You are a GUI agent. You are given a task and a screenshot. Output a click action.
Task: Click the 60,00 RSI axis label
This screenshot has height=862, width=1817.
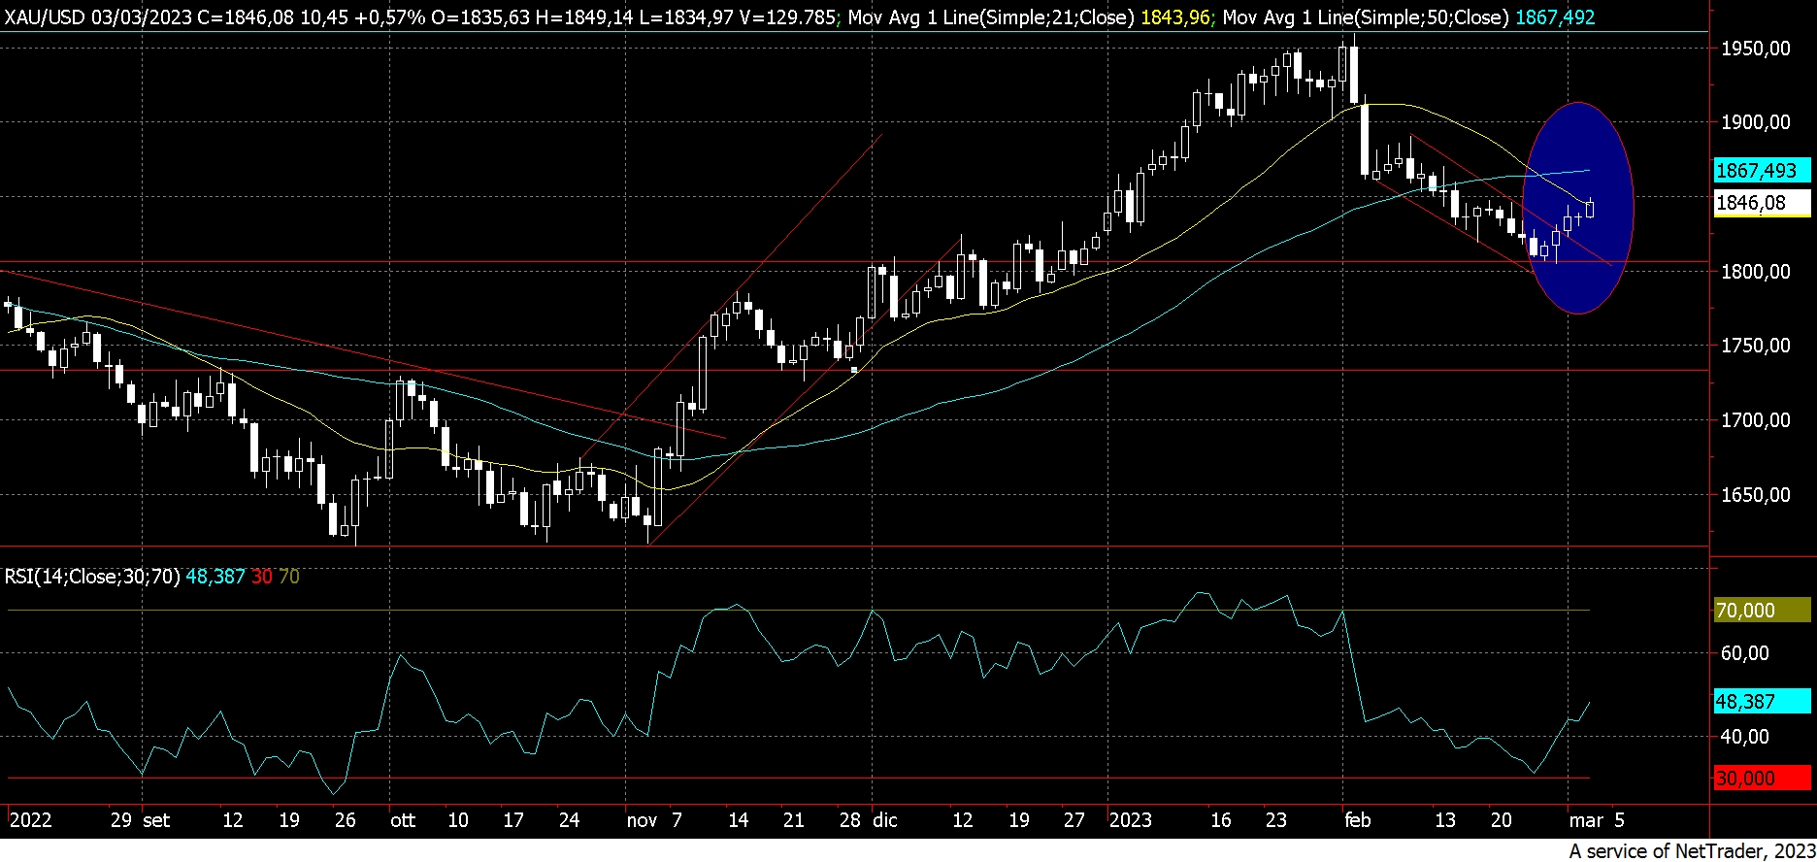click(1745, 653)
